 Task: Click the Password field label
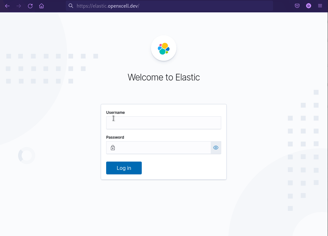(x=115, y=137)
